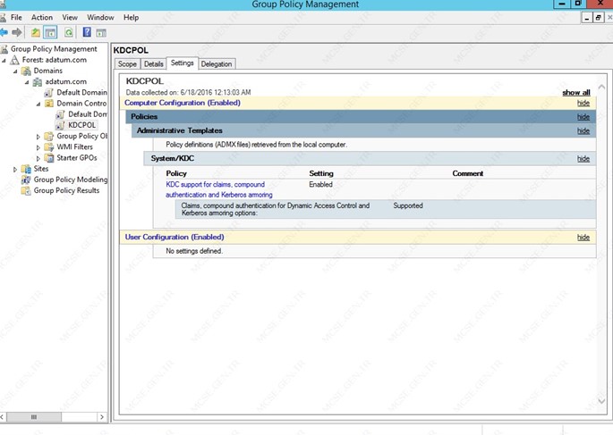
Task: Click the Group Policy Results icon
Action: point(26,191)
